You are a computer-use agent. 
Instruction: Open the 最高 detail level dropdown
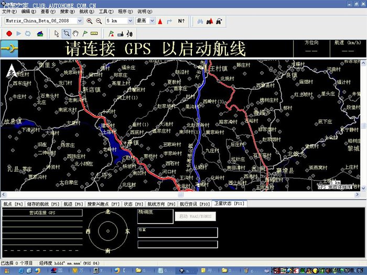point(152,21)
